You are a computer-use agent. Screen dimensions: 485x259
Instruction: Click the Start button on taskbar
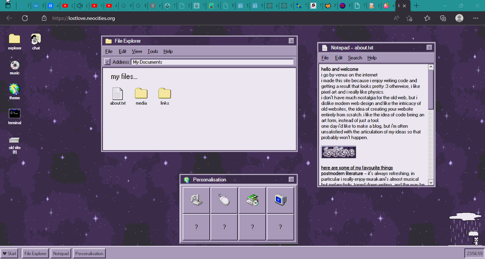tap(10, 253)
